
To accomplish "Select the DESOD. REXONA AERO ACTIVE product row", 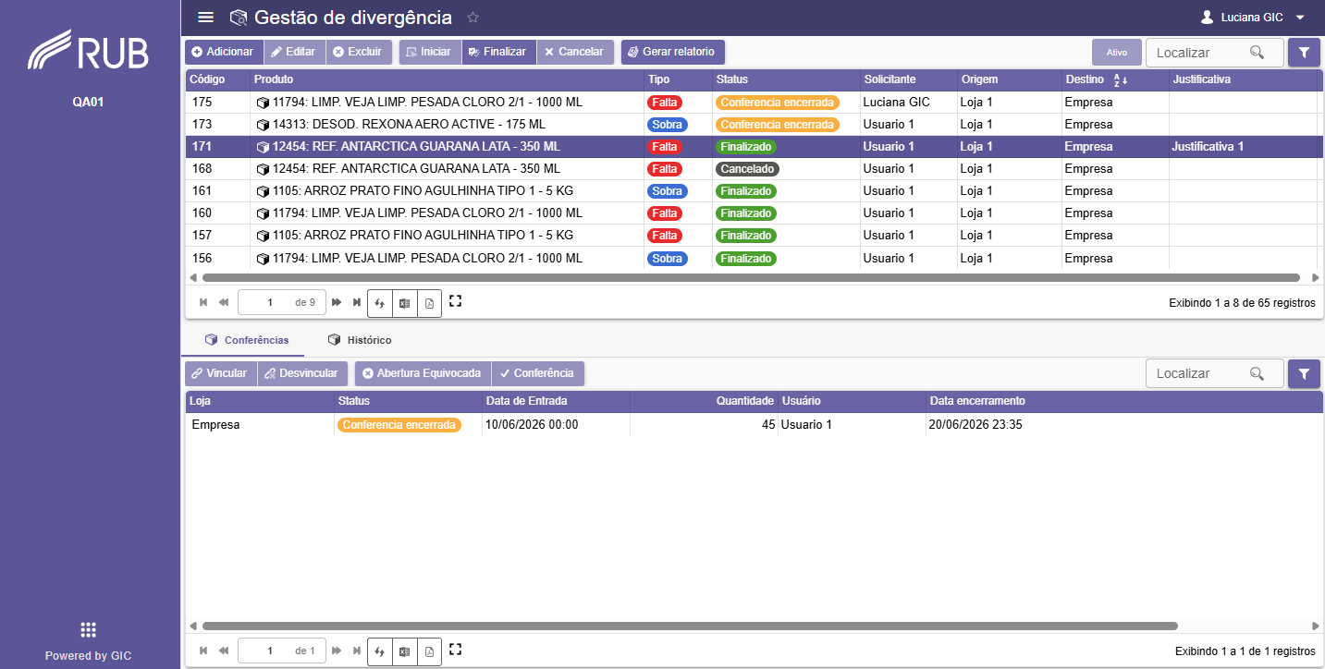I will tap(754, 125).
